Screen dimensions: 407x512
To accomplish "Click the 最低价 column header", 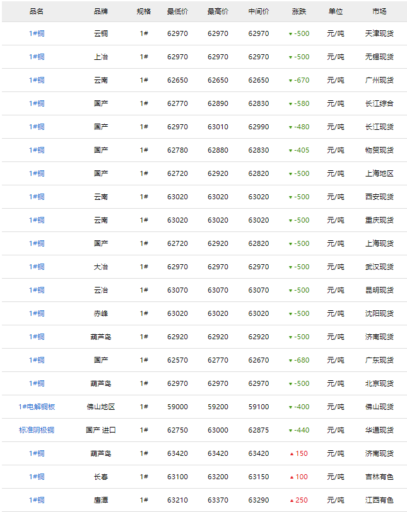I will [x=177, y=11].
